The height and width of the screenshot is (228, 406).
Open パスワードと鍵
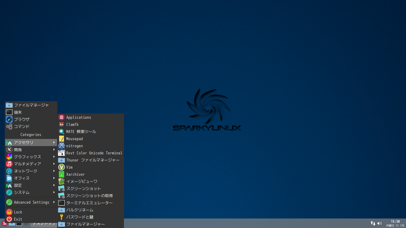tap(91, 217)
